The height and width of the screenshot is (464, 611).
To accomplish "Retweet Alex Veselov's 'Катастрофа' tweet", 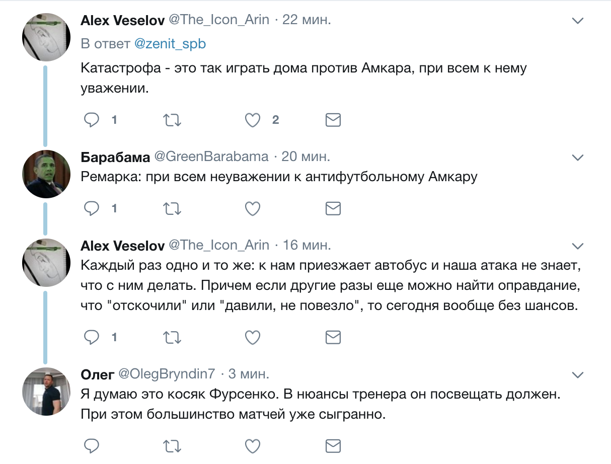I will click(173, 120).
